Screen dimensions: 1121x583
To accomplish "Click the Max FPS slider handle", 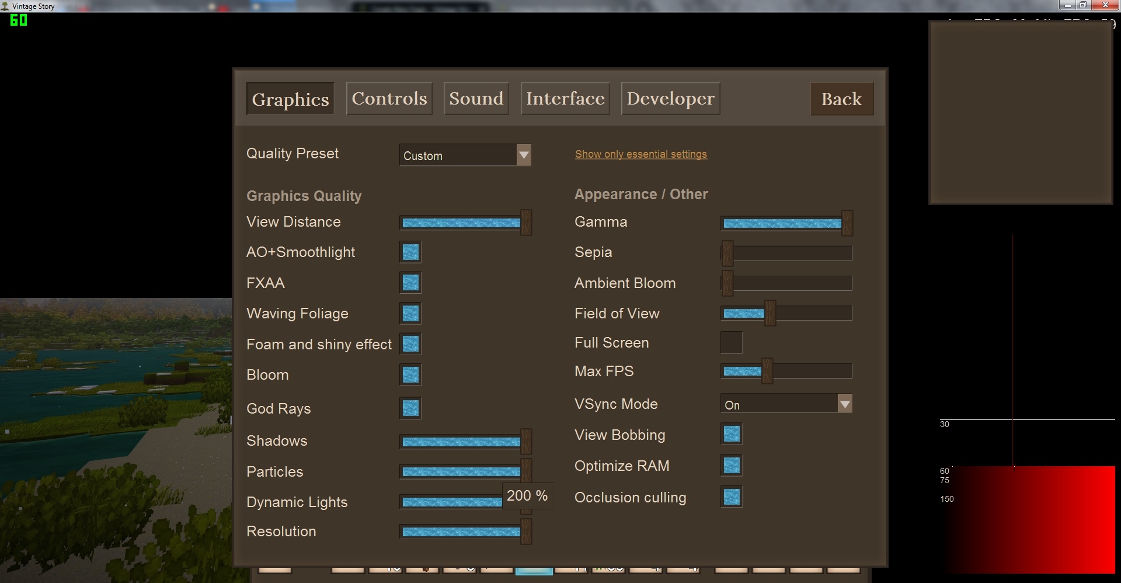I will pos(767,372).
